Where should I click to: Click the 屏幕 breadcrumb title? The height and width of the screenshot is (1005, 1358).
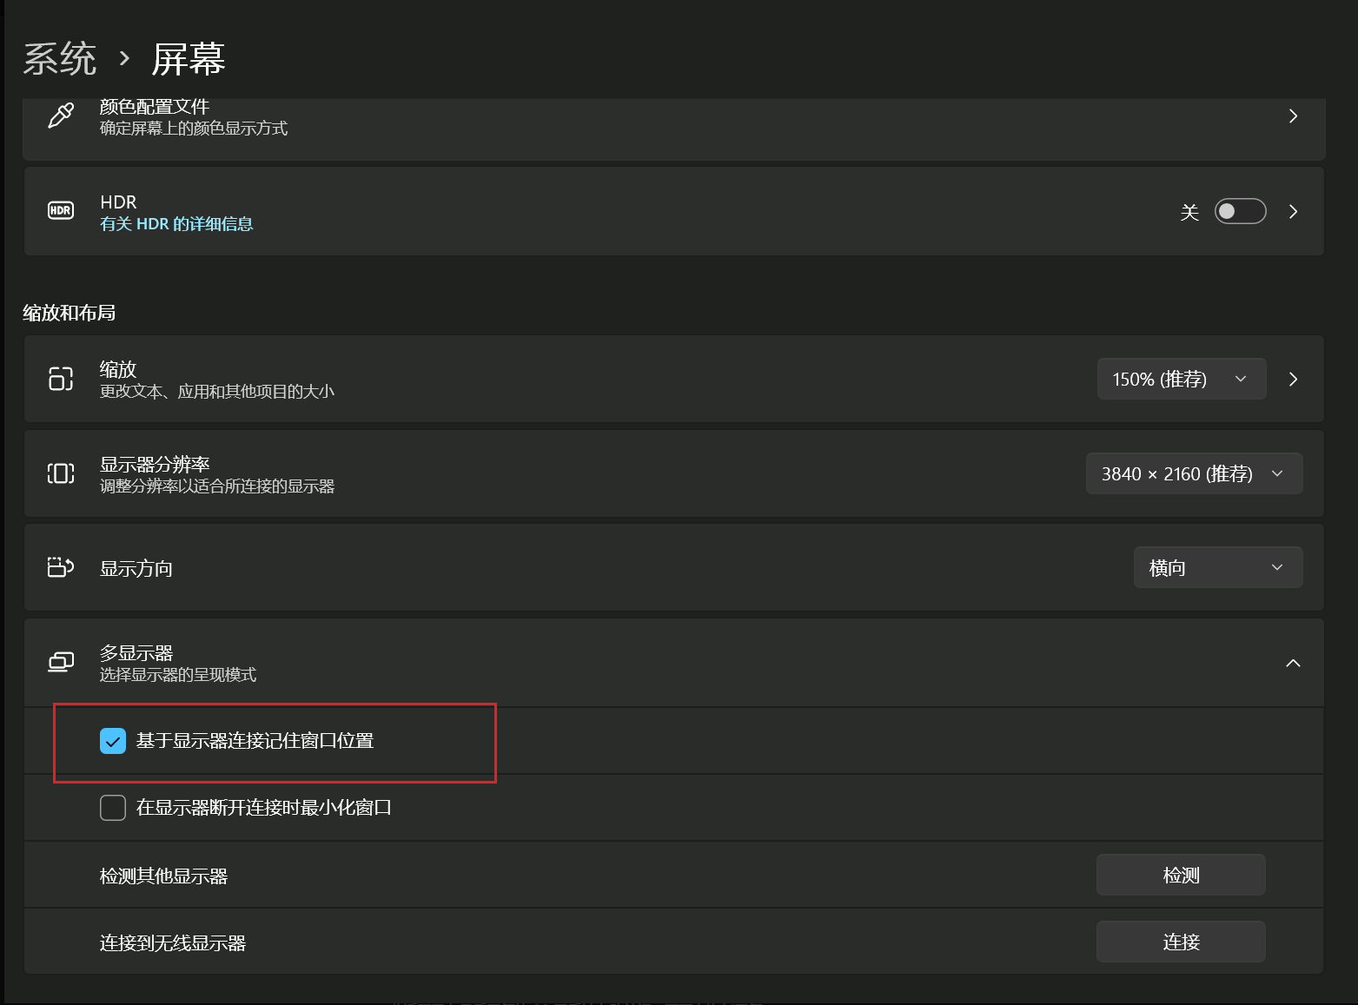(189, 59)
